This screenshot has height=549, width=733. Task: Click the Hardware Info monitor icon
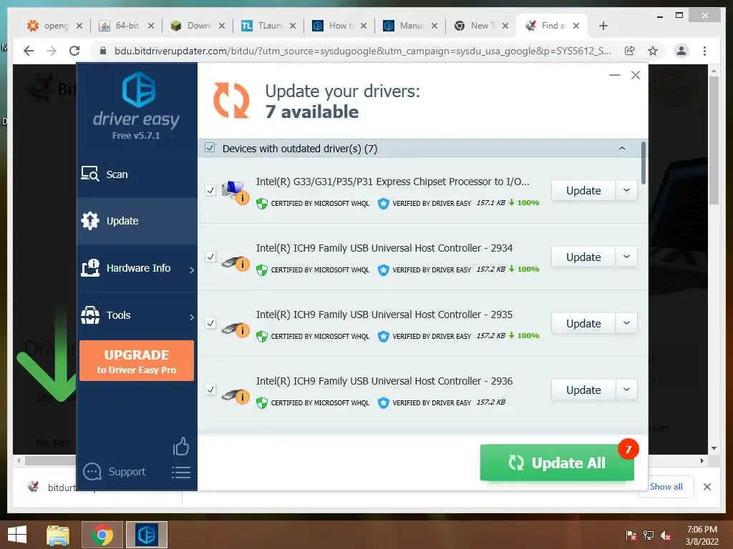[89, 268]
